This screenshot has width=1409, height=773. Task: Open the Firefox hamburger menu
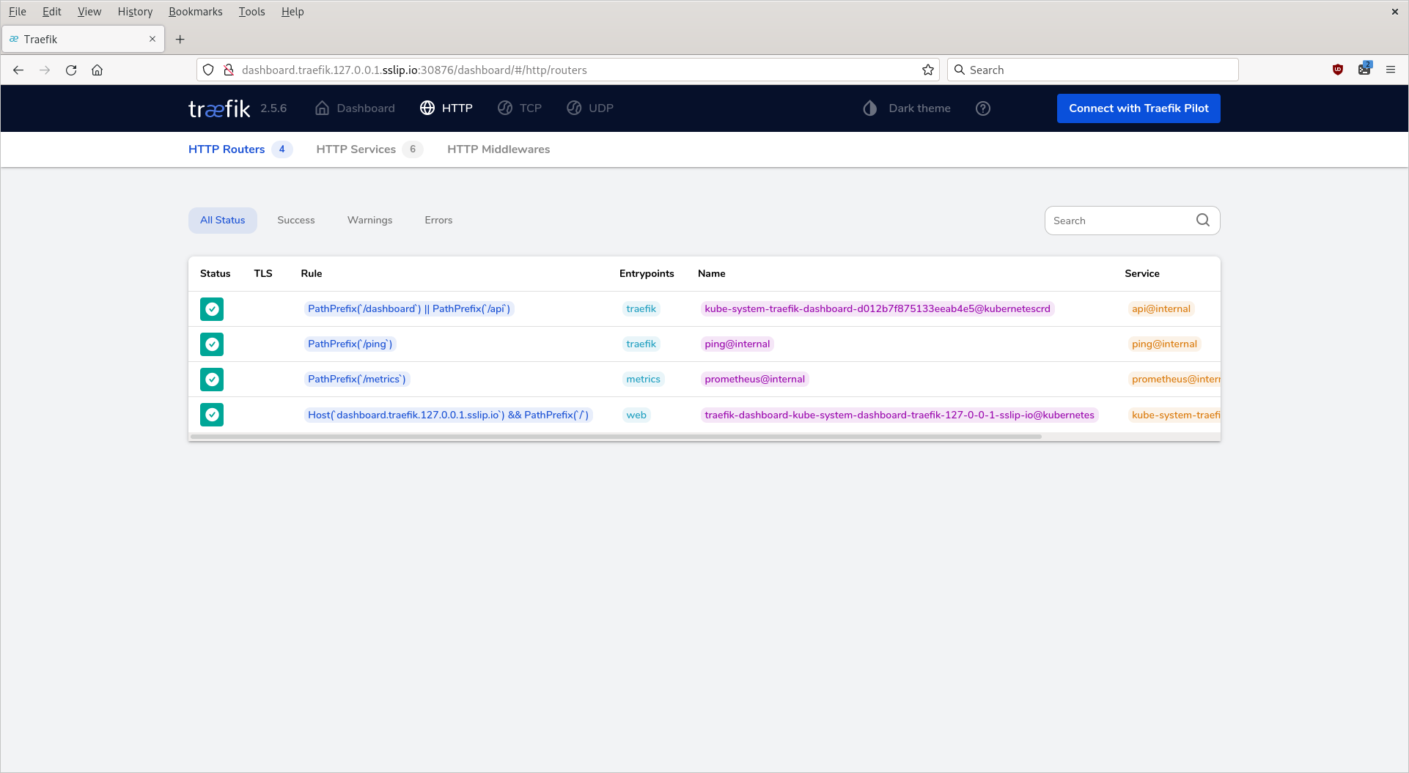coord(1391,70)
